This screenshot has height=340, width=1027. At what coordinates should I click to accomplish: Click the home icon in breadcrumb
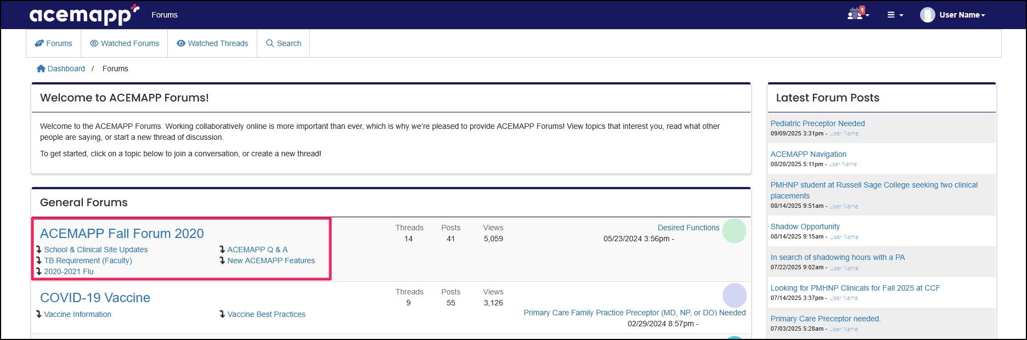tap(41, 69)
